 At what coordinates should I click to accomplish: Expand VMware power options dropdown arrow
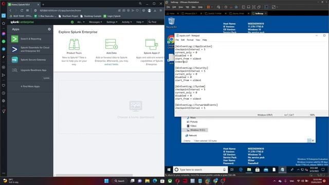[212, 7]
